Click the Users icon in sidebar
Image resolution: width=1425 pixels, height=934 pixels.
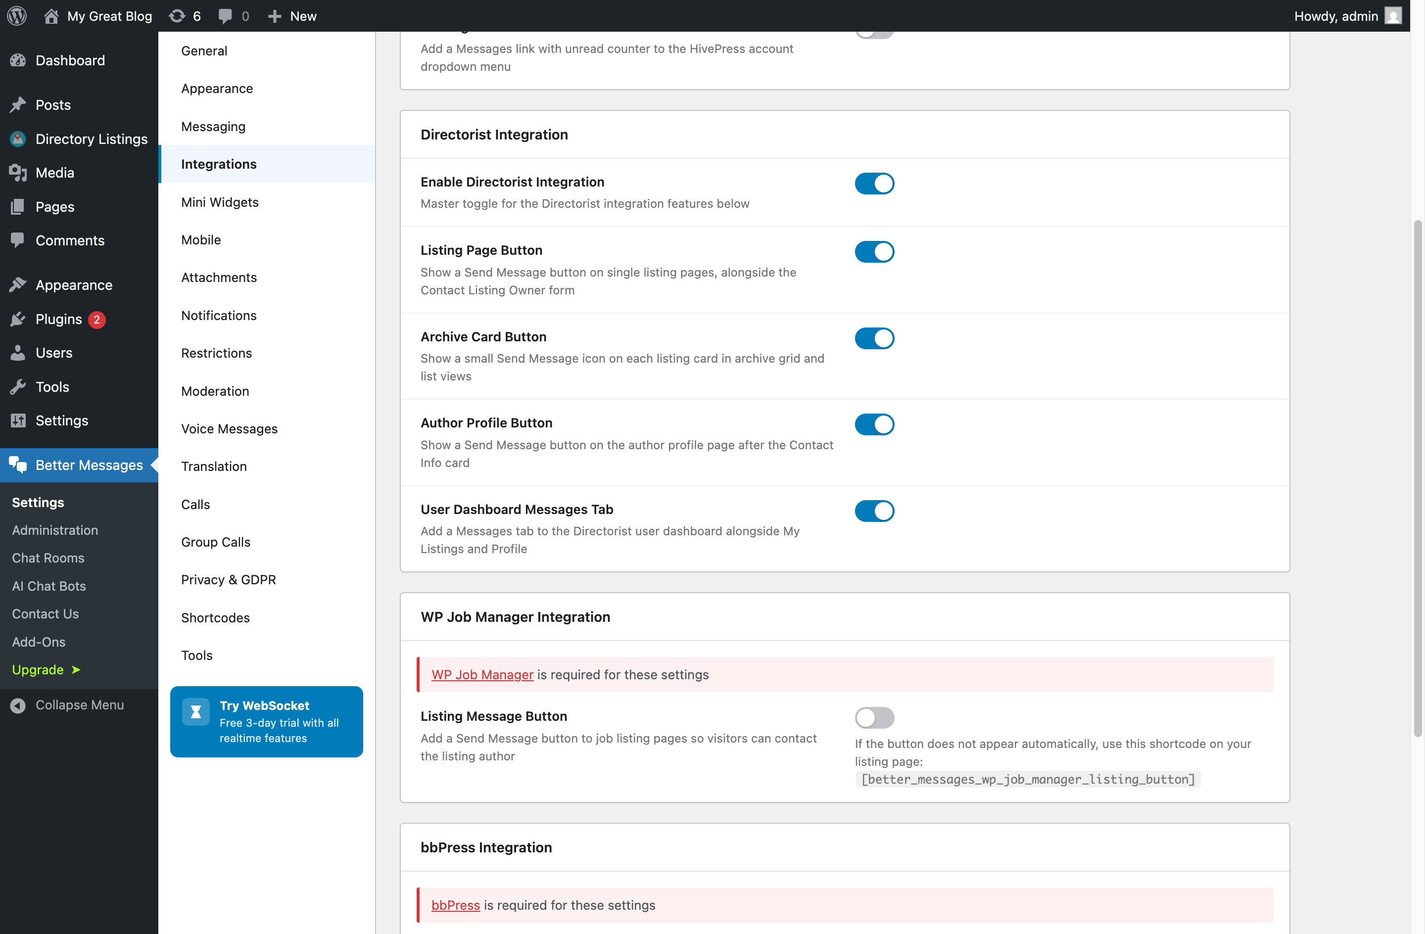(x=18, y=353)
